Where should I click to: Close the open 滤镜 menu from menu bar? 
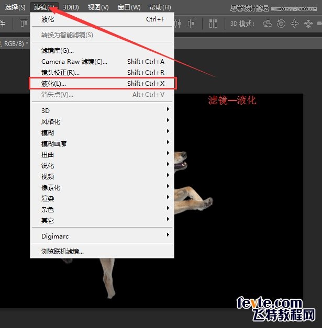click(44, 7)
